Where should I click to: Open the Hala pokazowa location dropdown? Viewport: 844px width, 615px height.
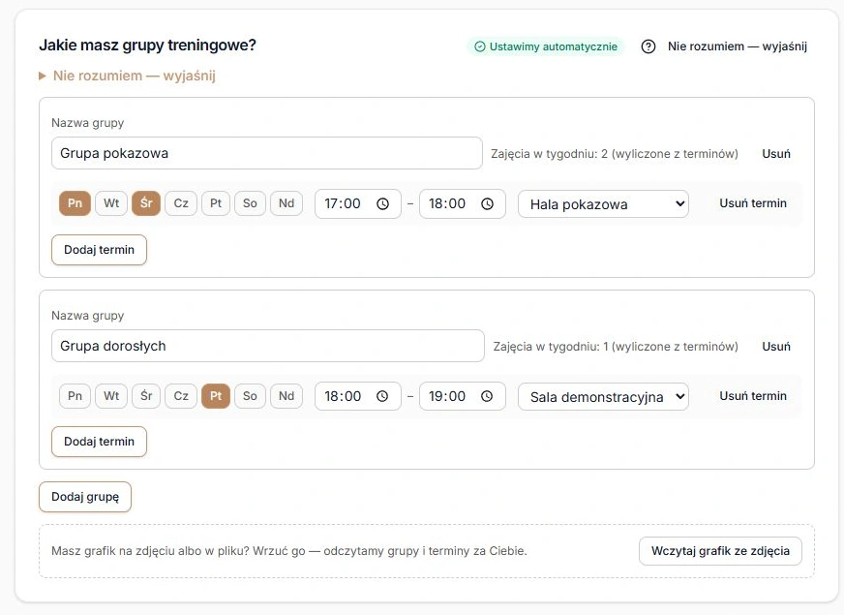603,204
